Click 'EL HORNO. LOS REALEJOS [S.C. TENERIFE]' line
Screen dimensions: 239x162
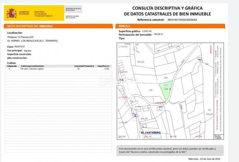pos(32,41)
